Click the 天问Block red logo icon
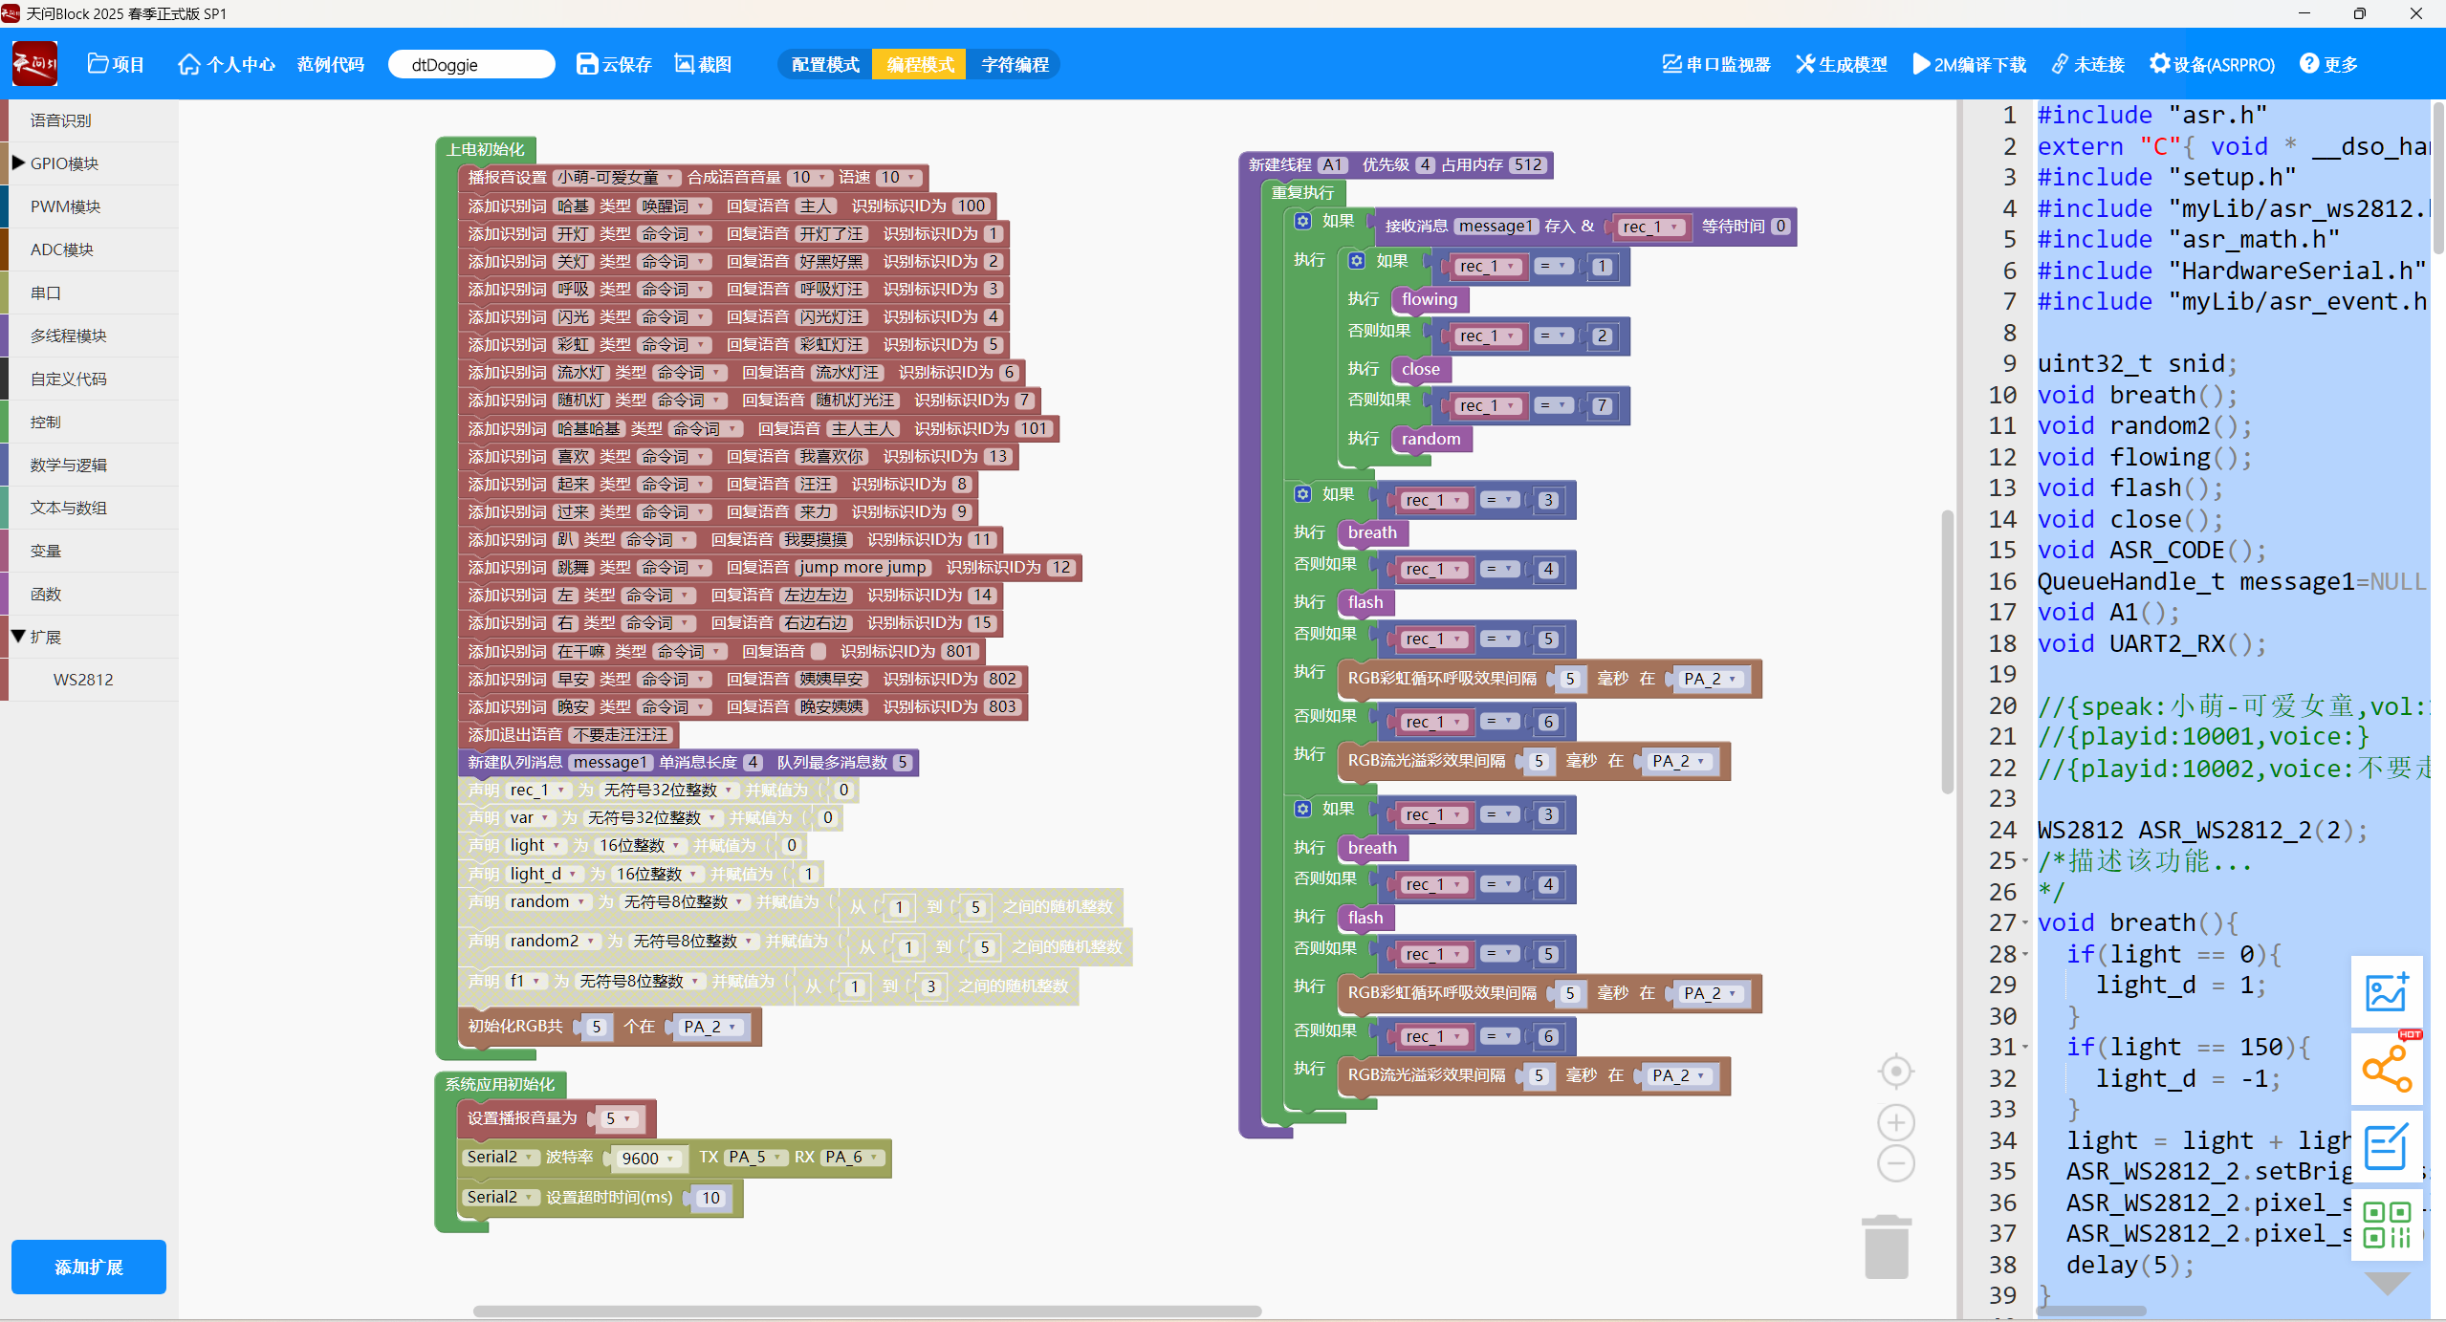2446x1322 pixels. (x=34, y=64)
